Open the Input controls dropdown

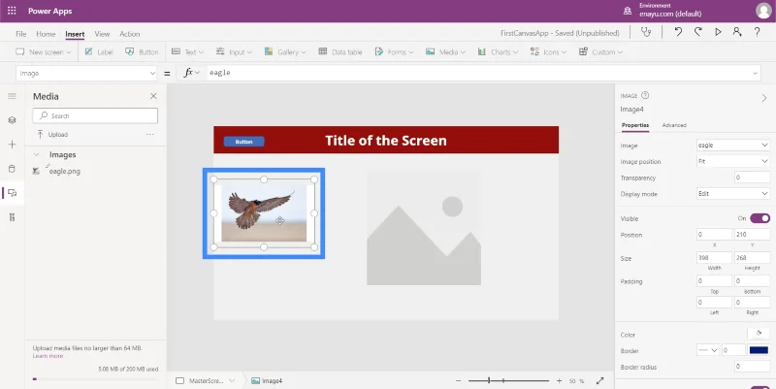234,52
